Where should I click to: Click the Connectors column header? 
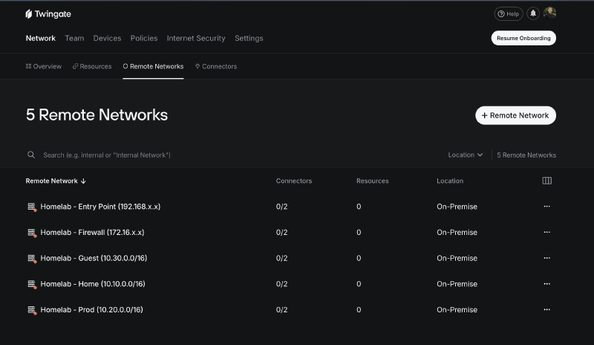tap(294, 181)
